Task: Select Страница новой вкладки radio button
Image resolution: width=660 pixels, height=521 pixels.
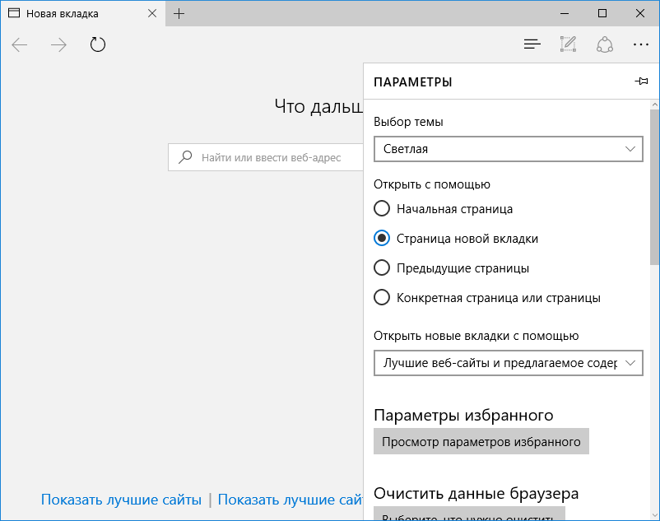Action: tap(456, 239)
